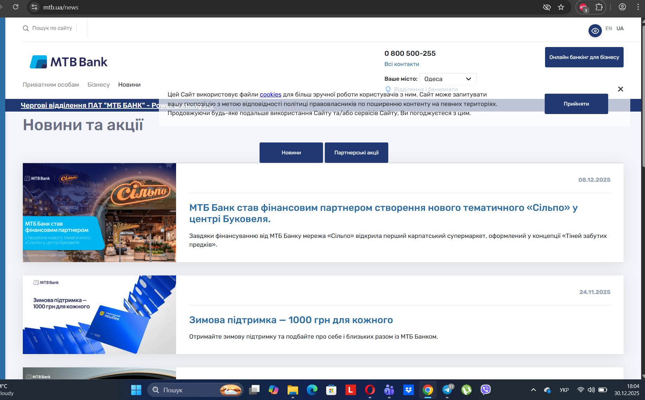The image size is (645, 400).
Task: Open the clock showing 18:04 30.12.2025
Action: pyautogui.click(x=627, y=390)
